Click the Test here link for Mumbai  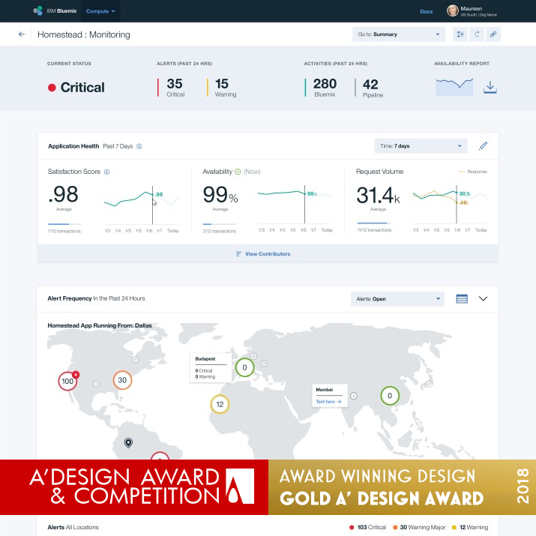point(328,402)
